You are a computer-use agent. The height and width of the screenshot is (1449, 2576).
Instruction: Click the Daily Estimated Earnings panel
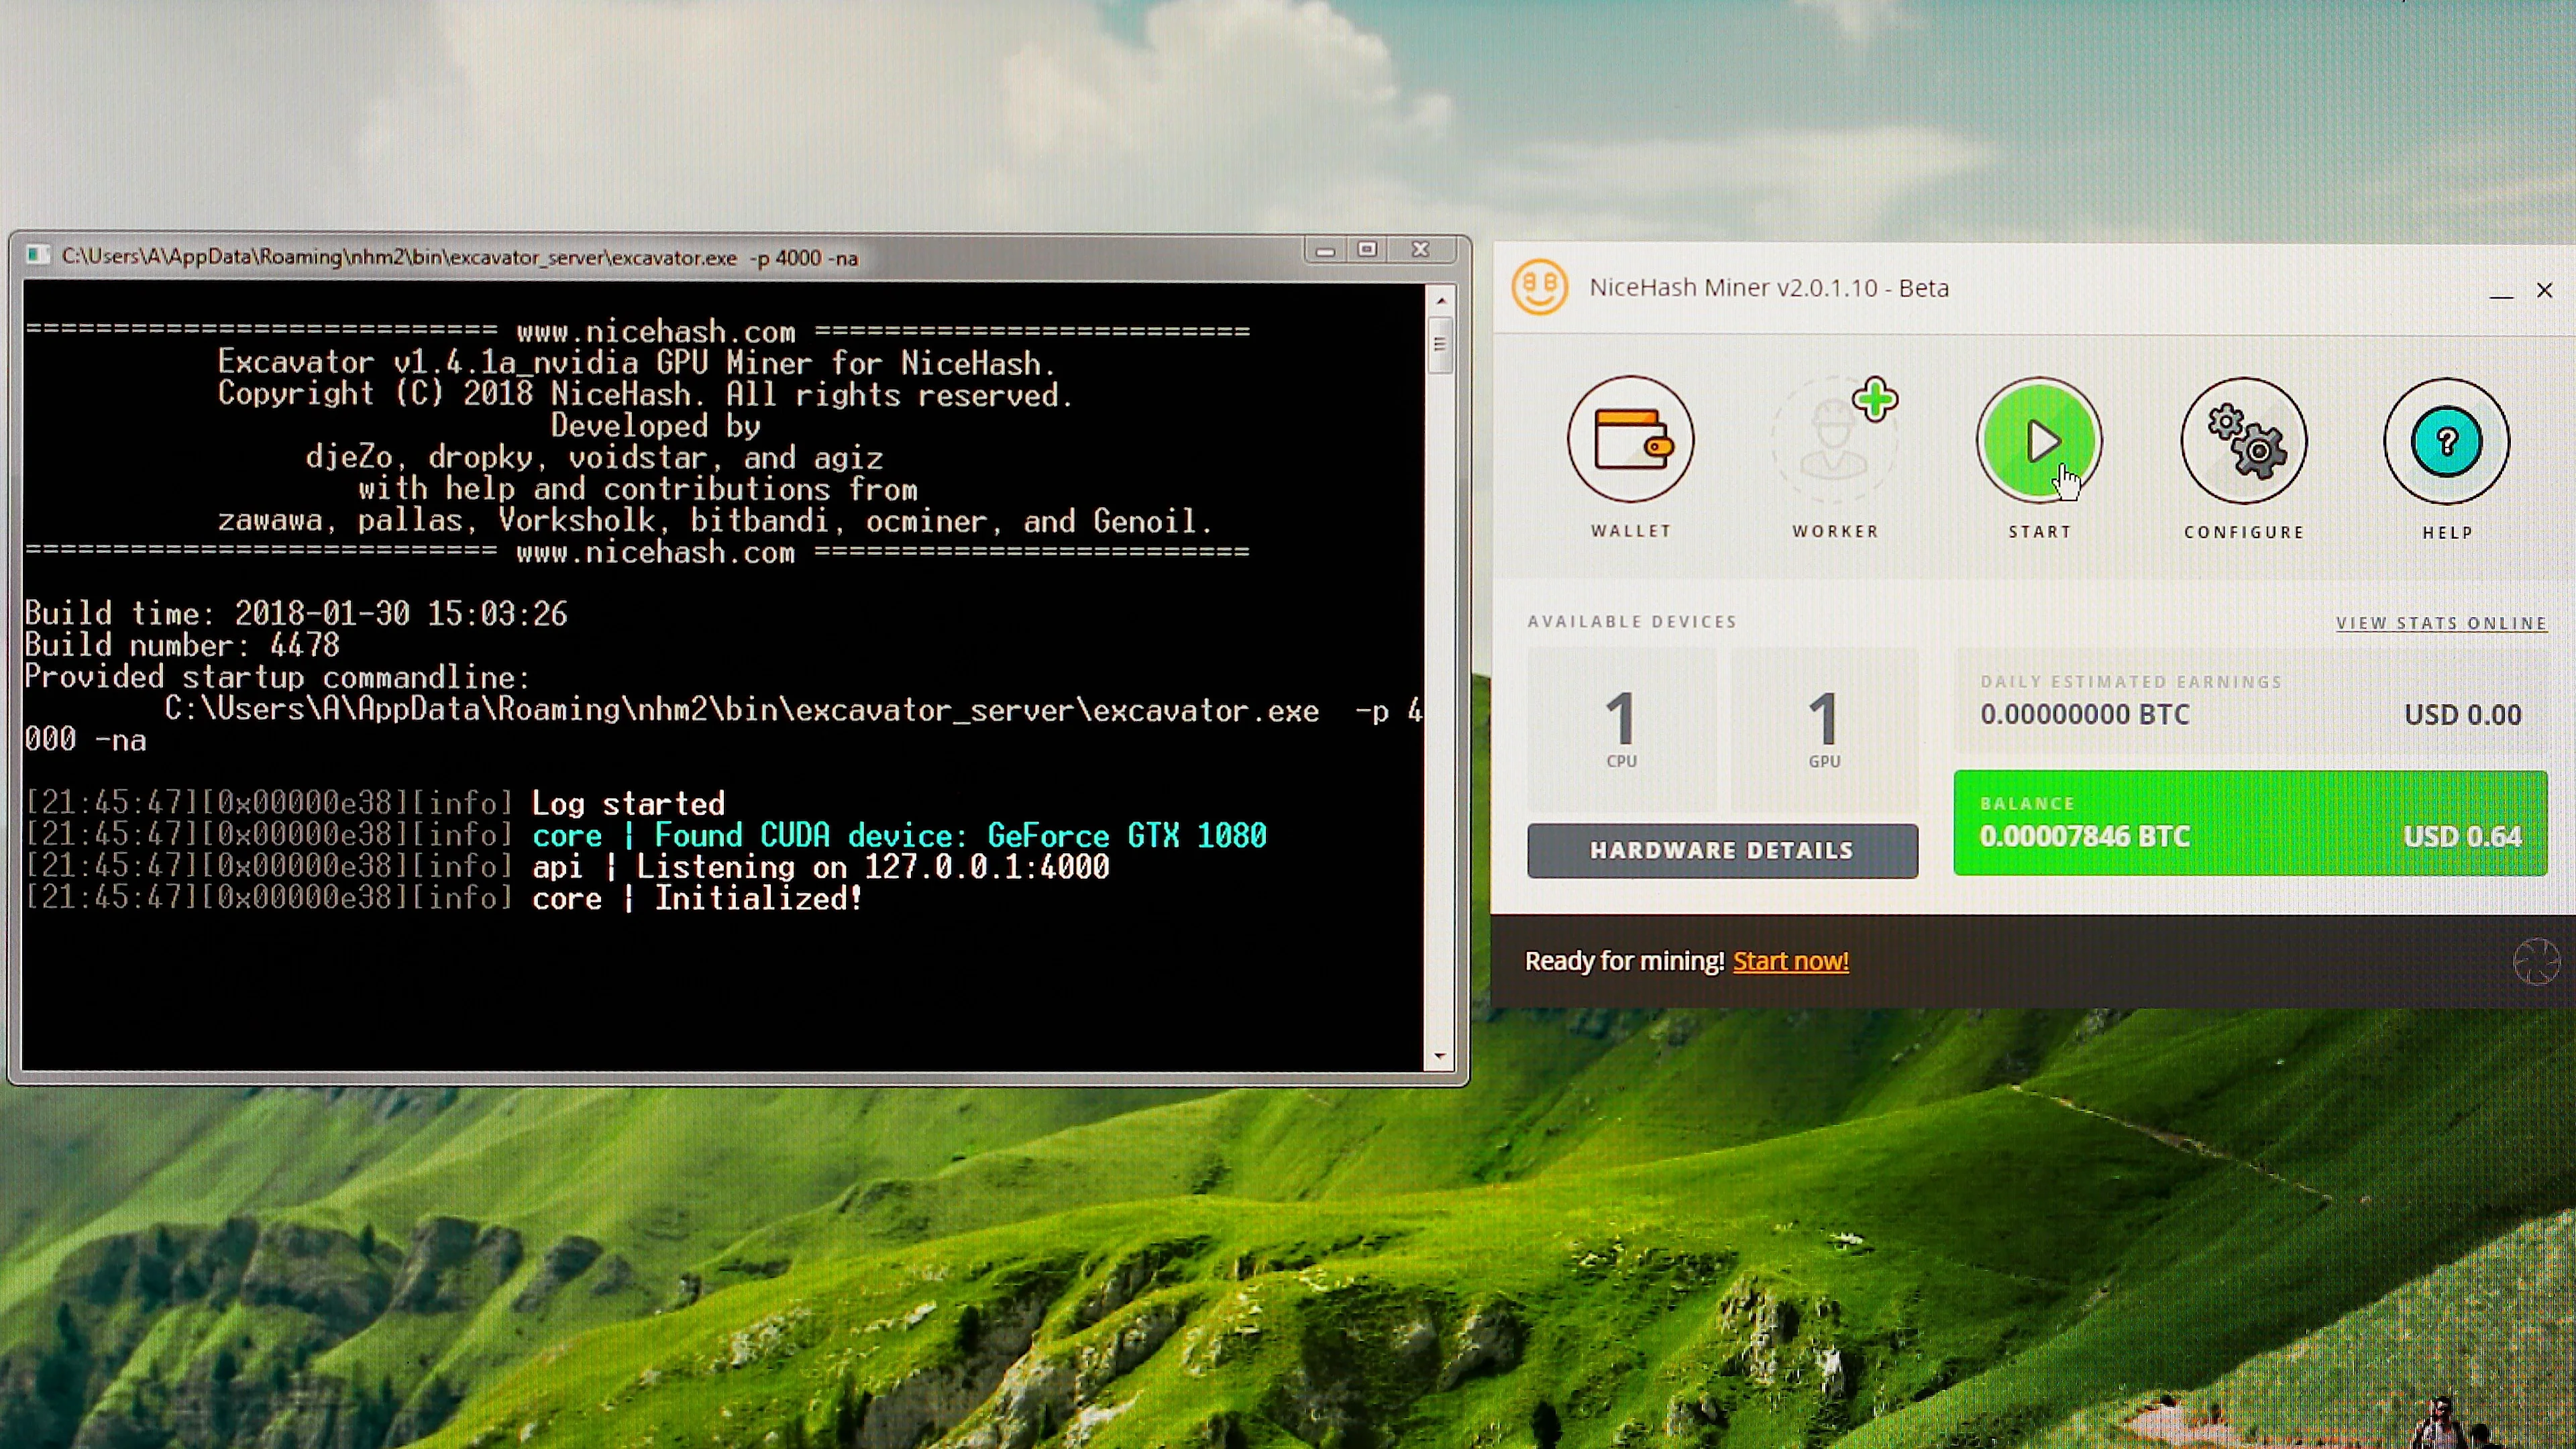(2250, 701)
